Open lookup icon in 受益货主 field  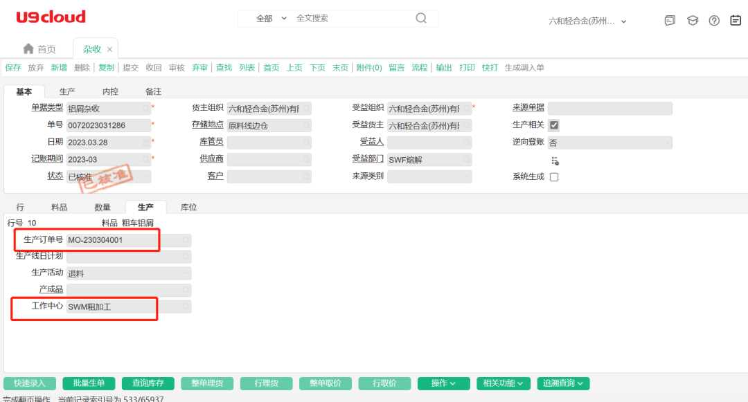466,125
